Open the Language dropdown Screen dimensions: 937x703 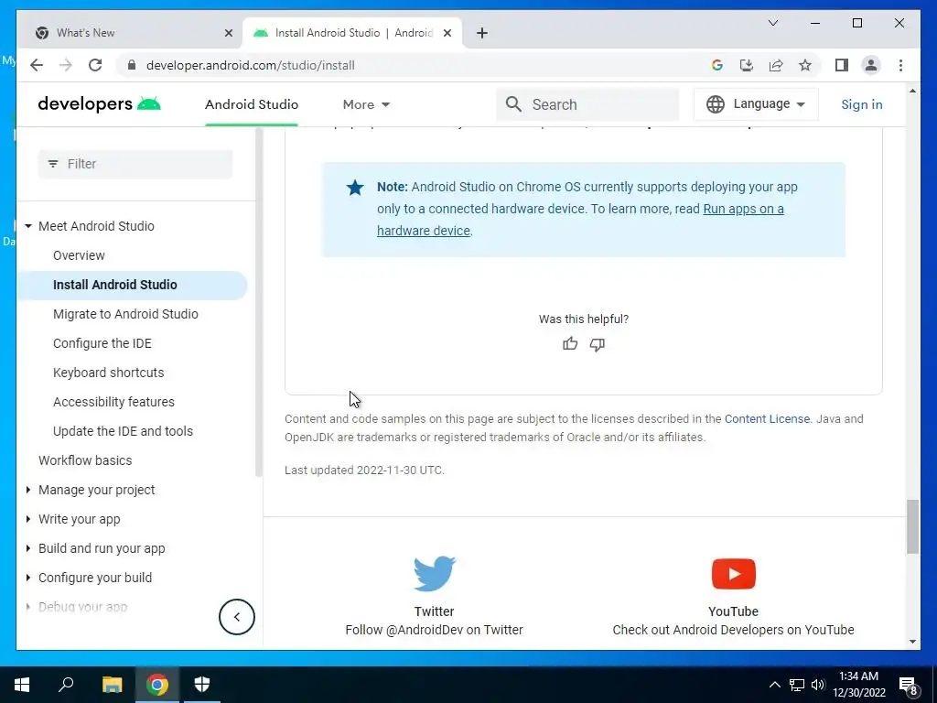pyautogui.click(x=756, y=104)
